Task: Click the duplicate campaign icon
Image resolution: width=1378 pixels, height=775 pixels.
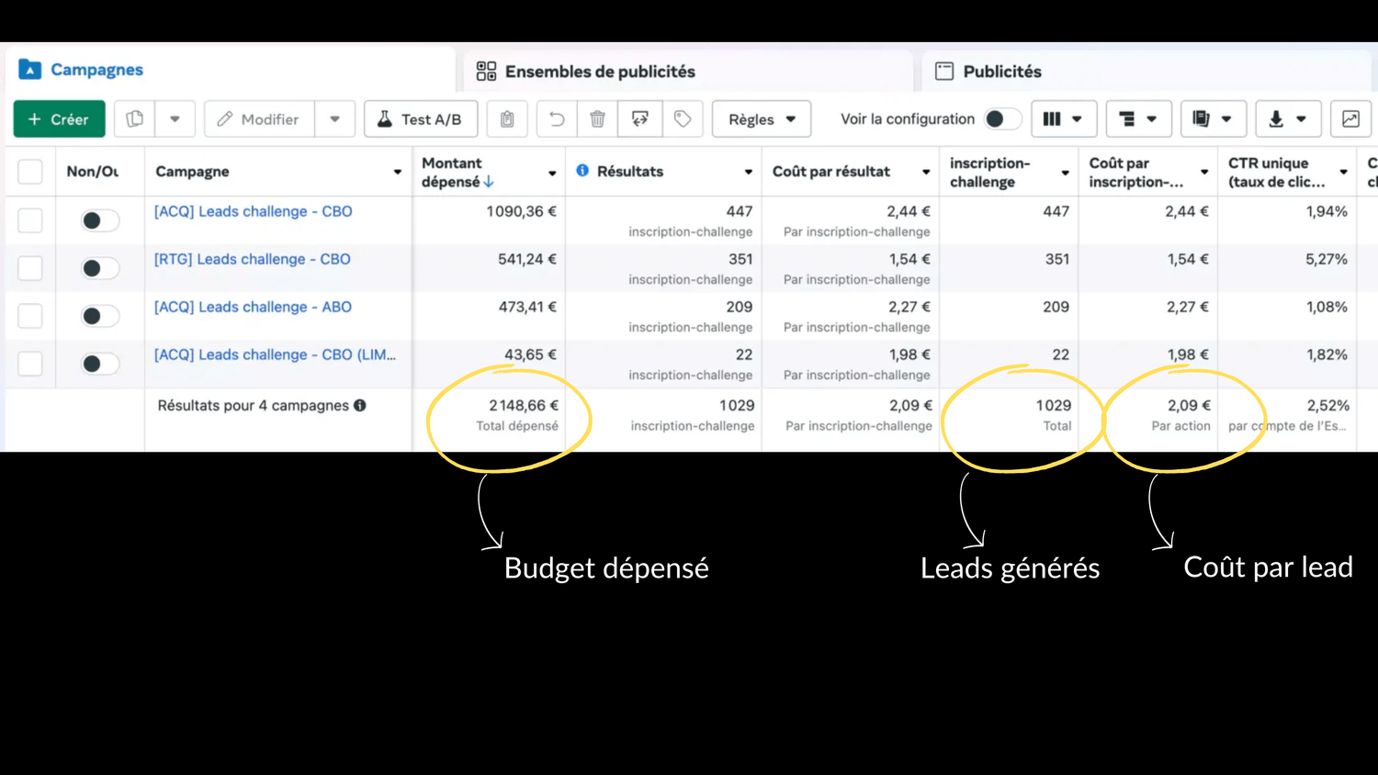Action: [x=135, y=119]
